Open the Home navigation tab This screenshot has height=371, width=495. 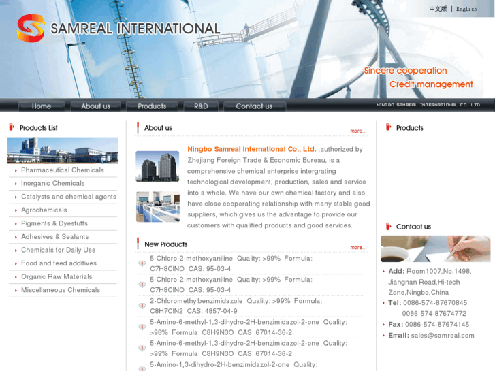pos(42,106)
